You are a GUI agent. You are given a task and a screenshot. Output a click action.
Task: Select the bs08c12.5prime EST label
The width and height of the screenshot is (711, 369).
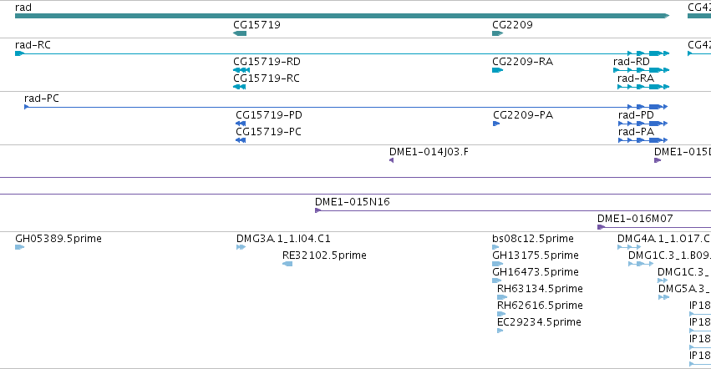pos(533,239)
